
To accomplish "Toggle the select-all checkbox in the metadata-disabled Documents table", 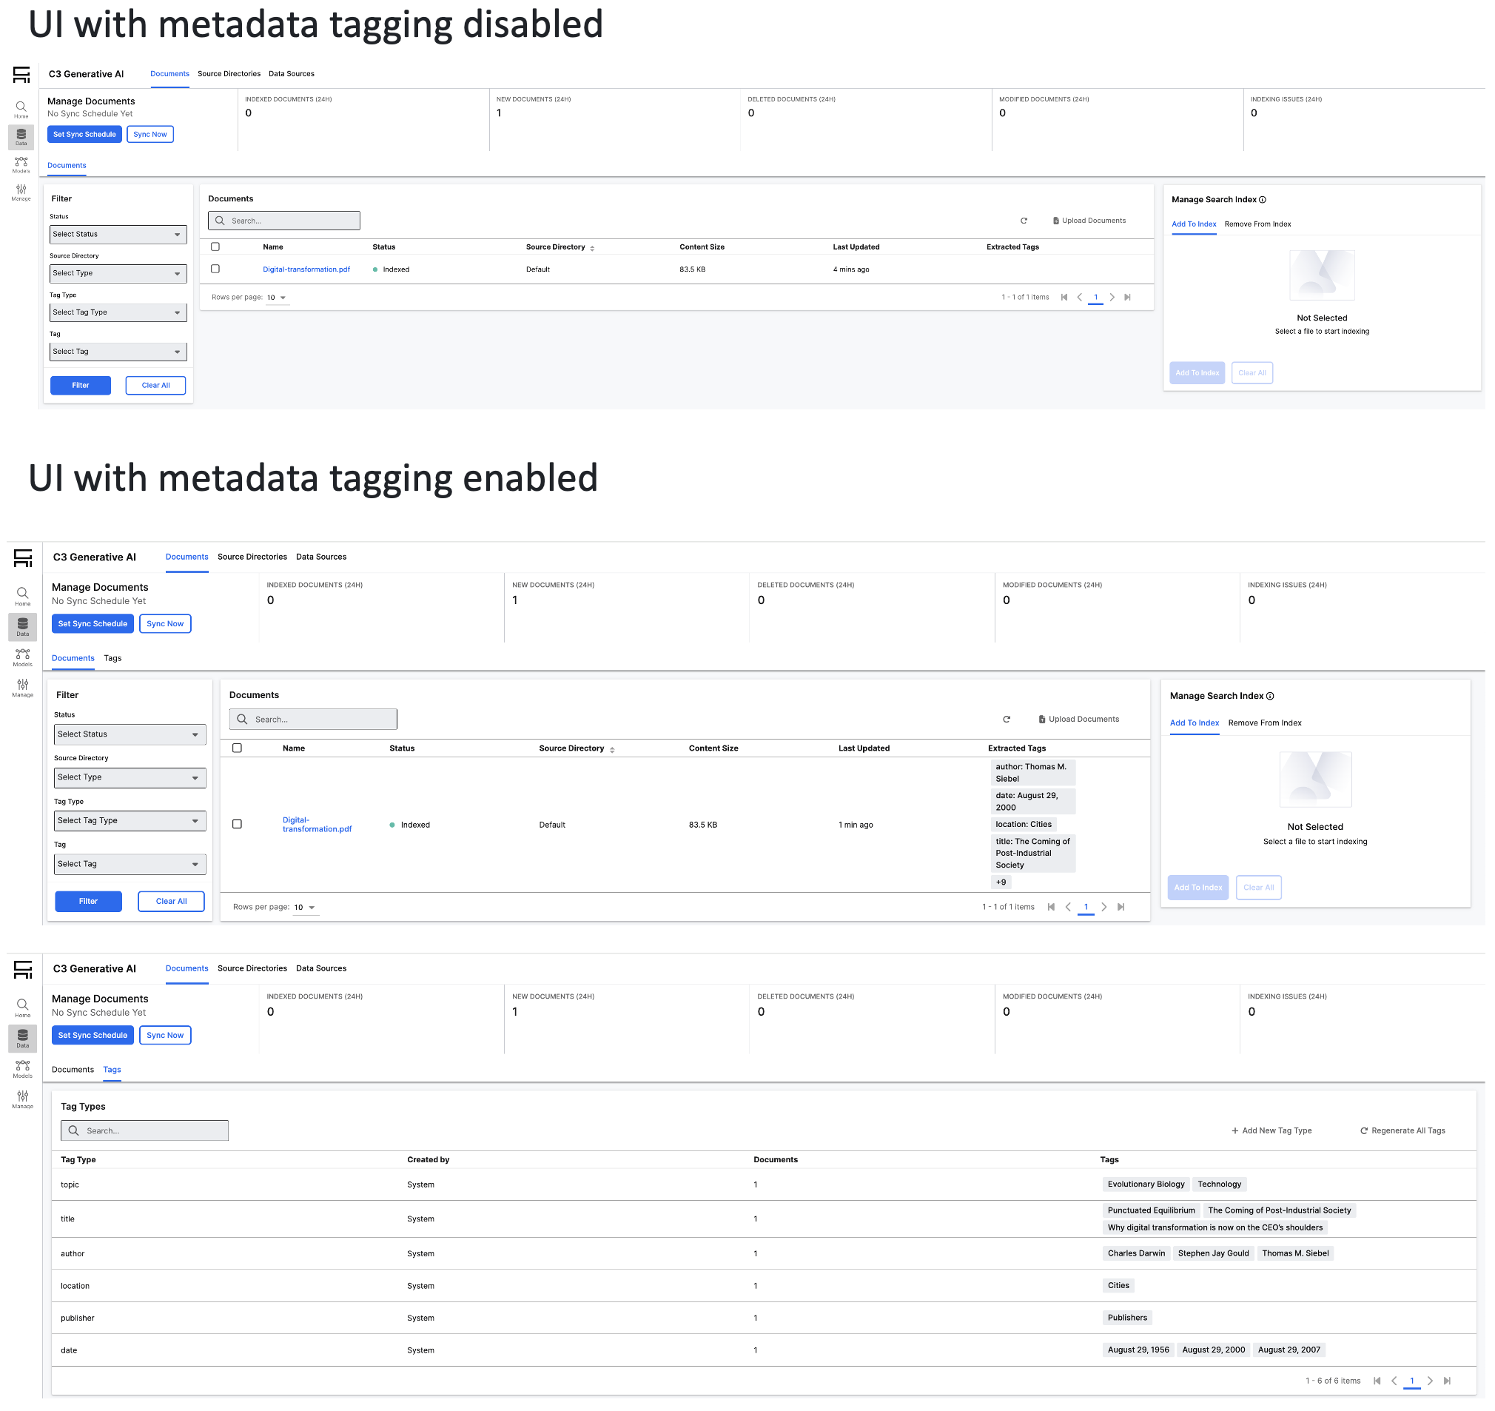I will point(215,247).
